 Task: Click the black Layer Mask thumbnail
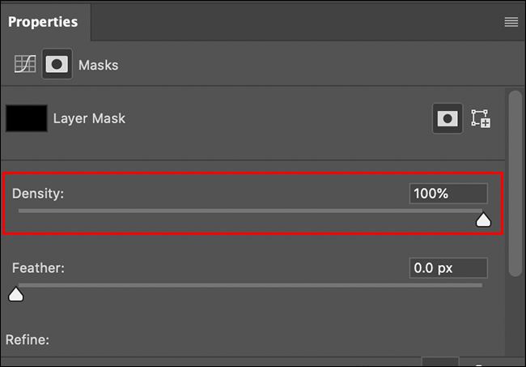(x=26, y=118)
